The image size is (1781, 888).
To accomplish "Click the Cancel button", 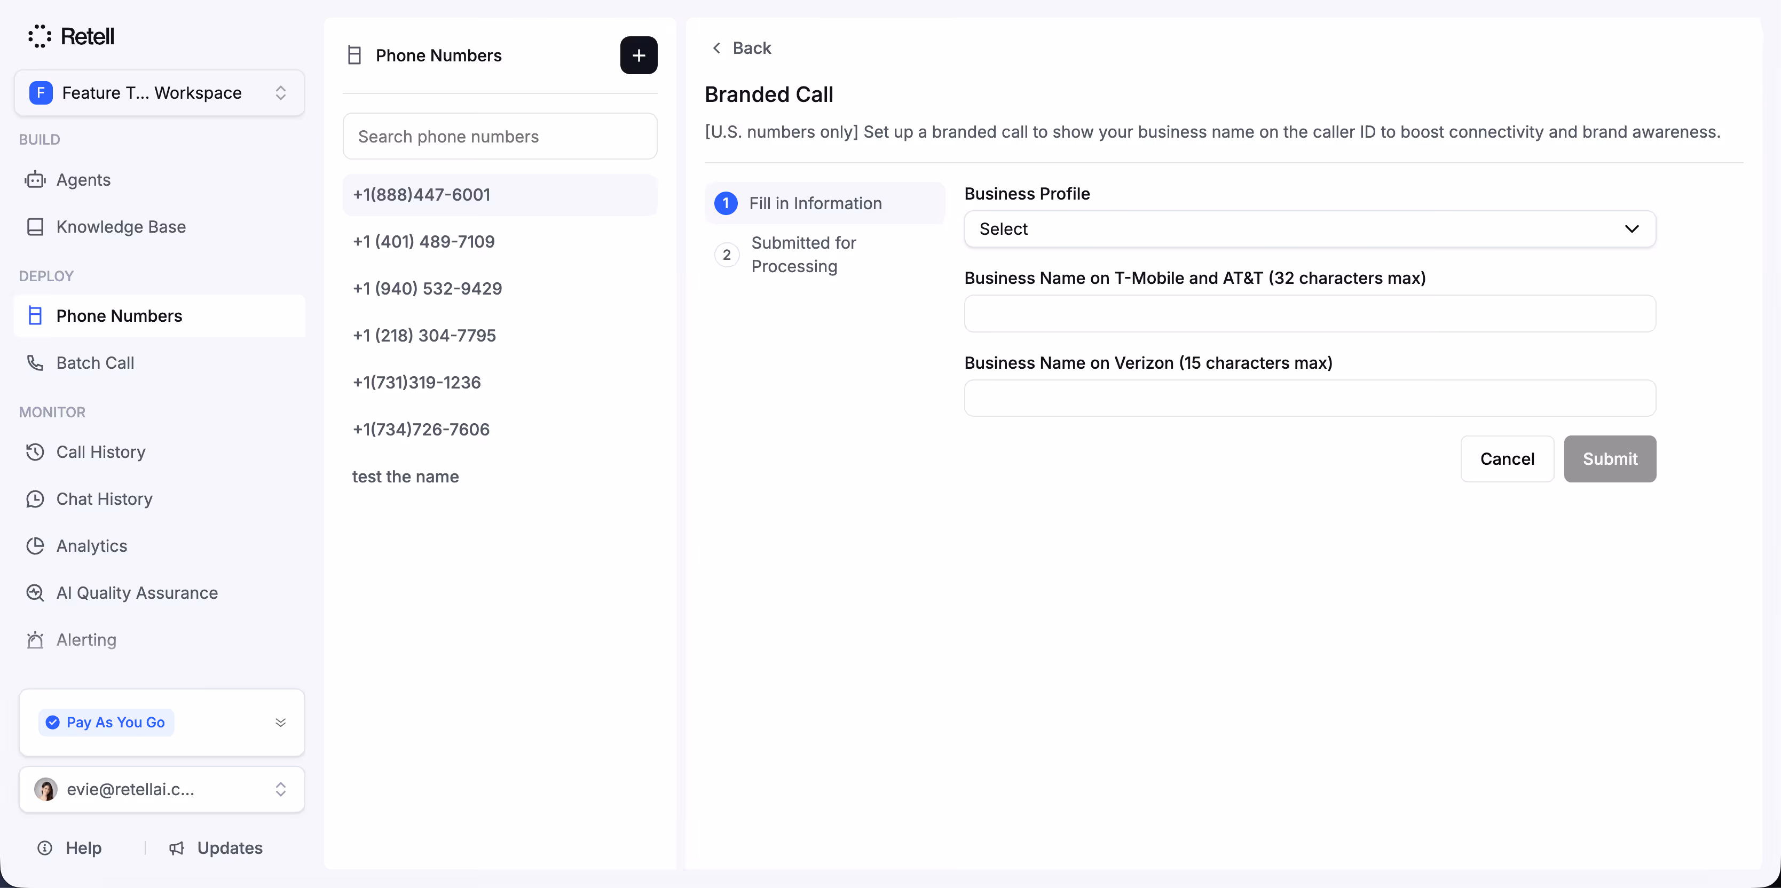I will point(1507,459).
